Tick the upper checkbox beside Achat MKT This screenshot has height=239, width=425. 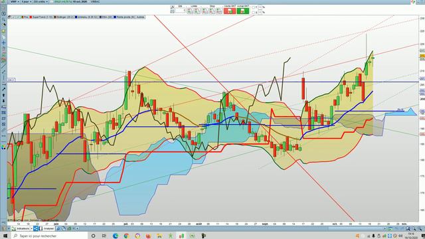253,7
